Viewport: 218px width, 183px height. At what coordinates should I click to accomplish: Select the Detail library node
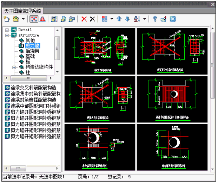pos(25,30)
